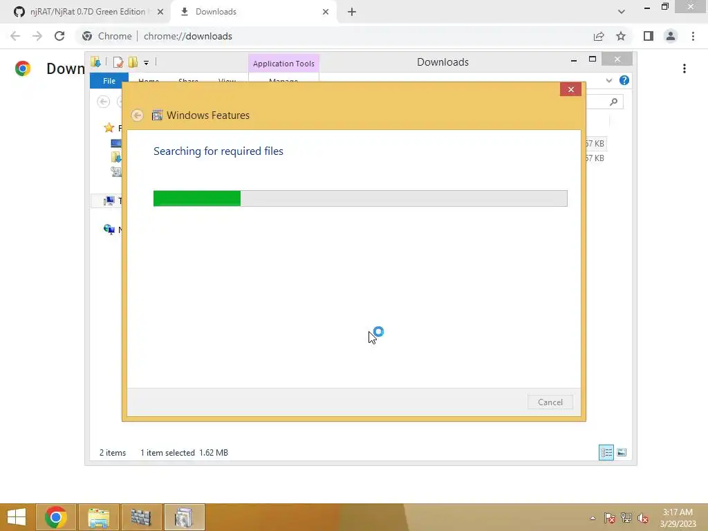The width and height of the screenshot is (708, 531).
Task: Click the New Folder icon in quick access toolbar
Action: point(133,62)
